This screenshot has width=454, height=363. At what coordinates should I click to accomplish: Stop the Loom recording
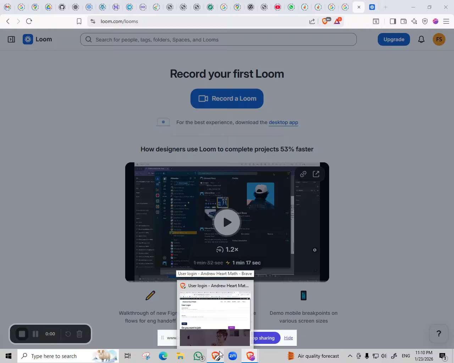(x=22, y=334)
